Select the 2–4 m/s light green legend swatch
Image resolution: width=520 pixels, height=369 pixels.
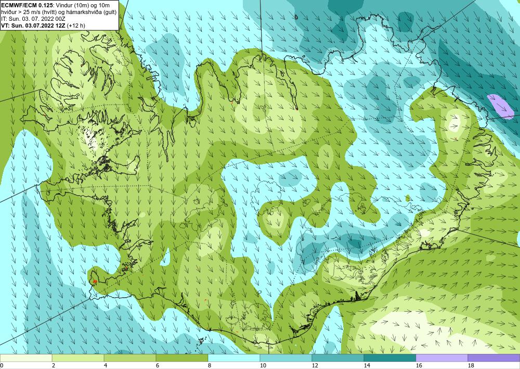pyautogui.click(x=78, y=358)
